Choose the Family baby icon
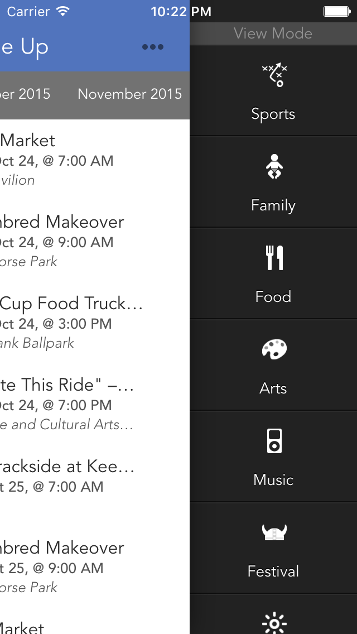 274,166
